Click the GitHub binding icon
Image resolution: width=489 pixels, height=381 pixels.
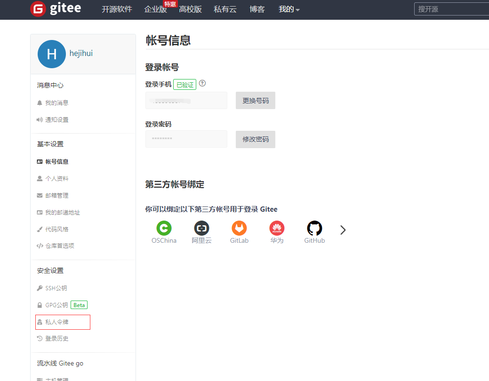coord(314,229)
